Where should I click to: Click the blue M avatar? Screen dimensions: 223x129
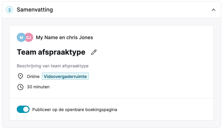[21, 37]
